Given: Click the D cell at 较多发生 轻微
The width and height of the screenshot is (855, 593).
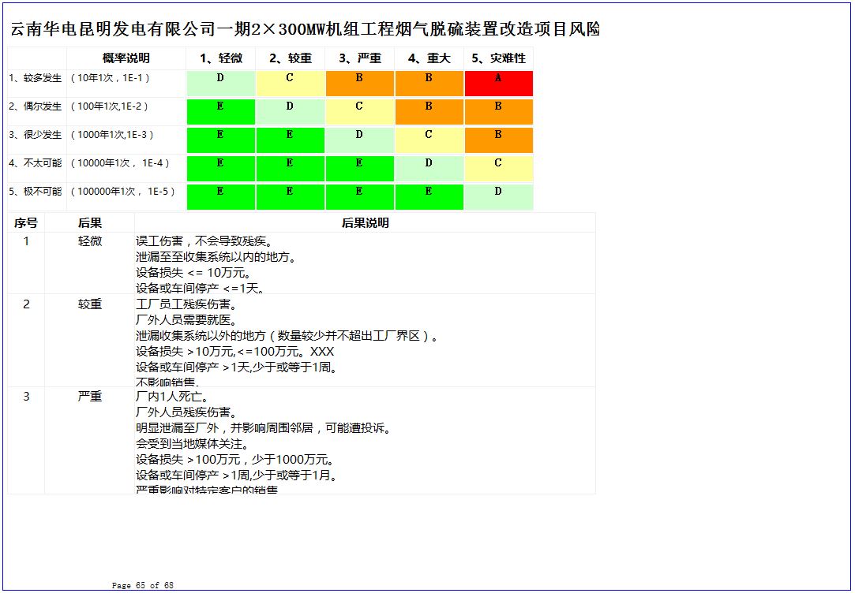Looking at the screenshot, I should 221,84.
